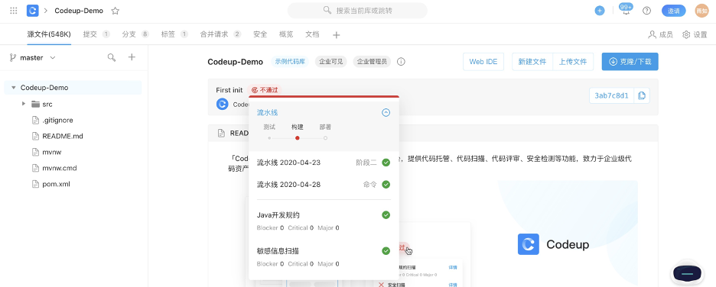This screenshot has width=716, height=287.
Task: Open the help question mark icon
Action: [646, 11]
